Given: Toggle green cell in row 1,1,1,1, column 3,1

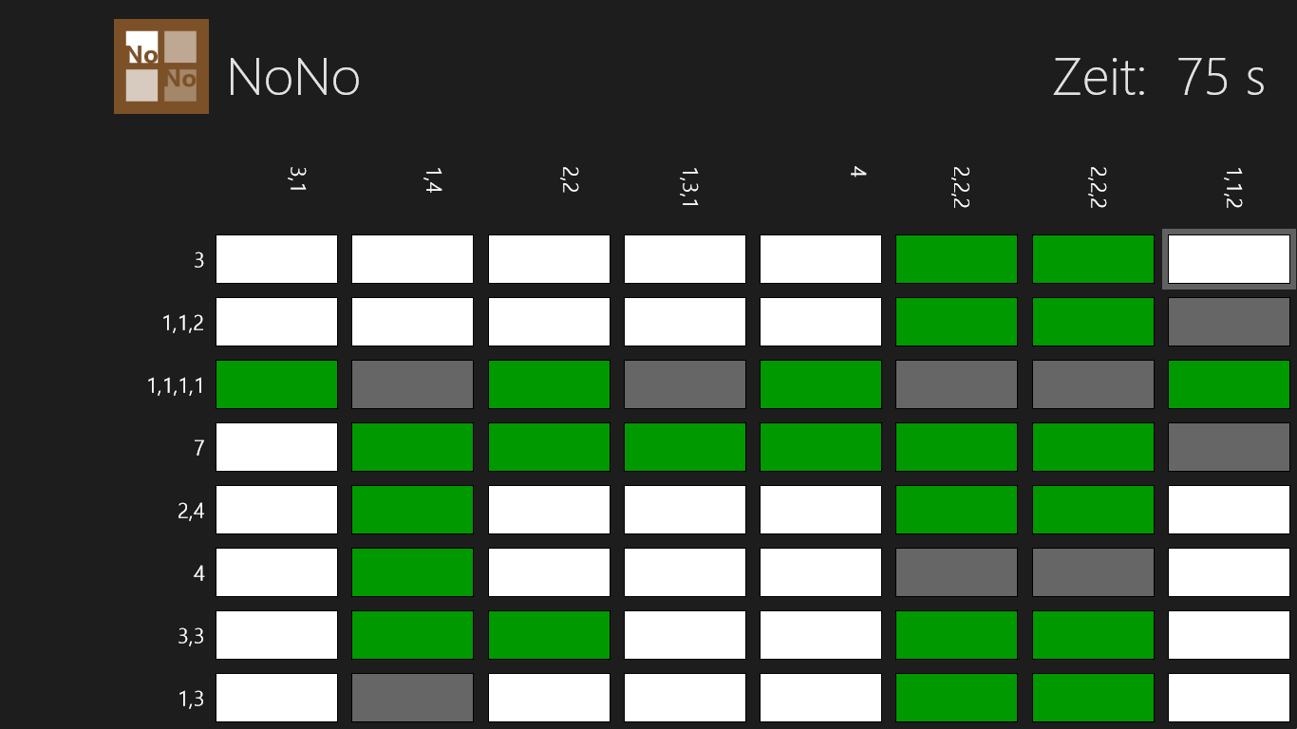Looking at the screenshot, I should click(276, 384).
